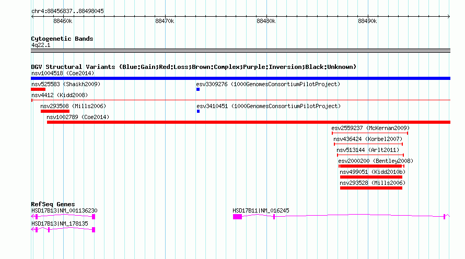Click the 88470k ruler tick label
This screenshot has height=259, width=465.
pyautogui.click(x=165, y=21)
